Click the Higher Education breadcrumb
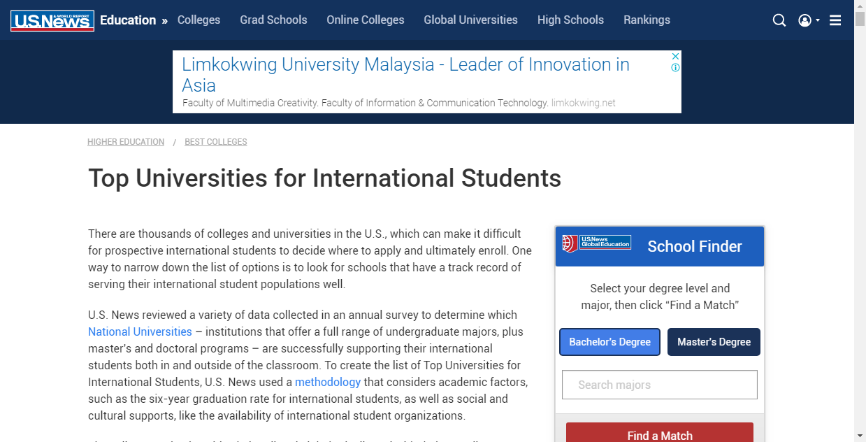Image resolution: width=866 pixels, height=442 pixels. (x=126, y=142)
